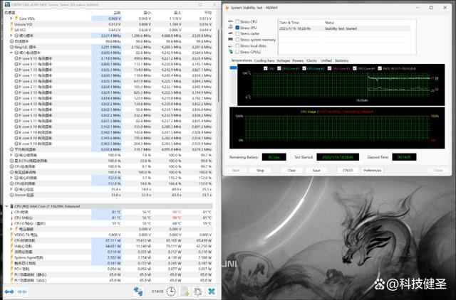Open HWiNFO sensor settings gear icon
The height and width of the screenshot is (300, 456).
click(x=197, y=291)
